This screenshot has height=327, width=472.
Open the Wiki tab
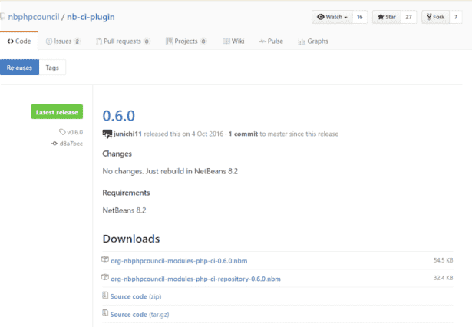[233, 41]
